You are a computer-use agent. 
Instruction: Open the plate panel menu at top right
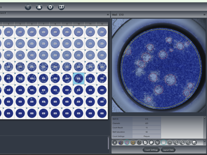(108, 15)
